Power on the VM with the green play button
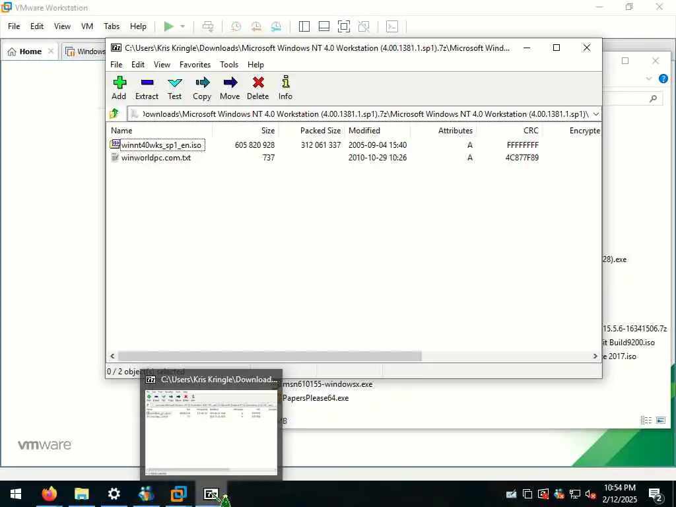 coord(168,26)
